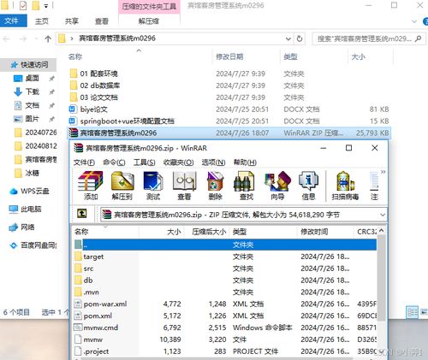
Task: Click the Extract To (解压到) icon
Action: tap(122, 186)
